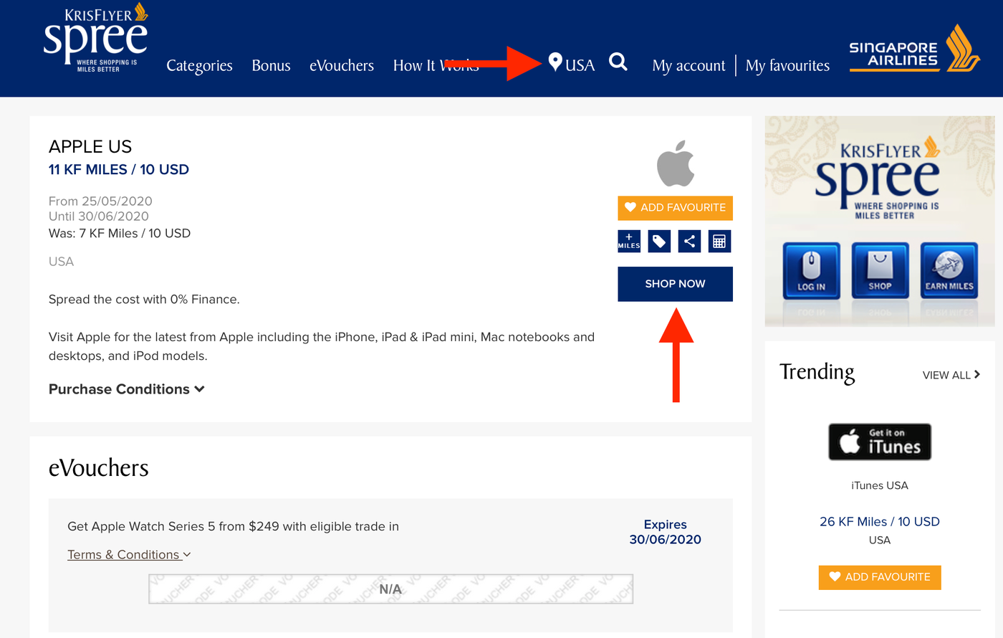Click the share icon
This screenshot has width=1003, height=638.
coord(689,242)
